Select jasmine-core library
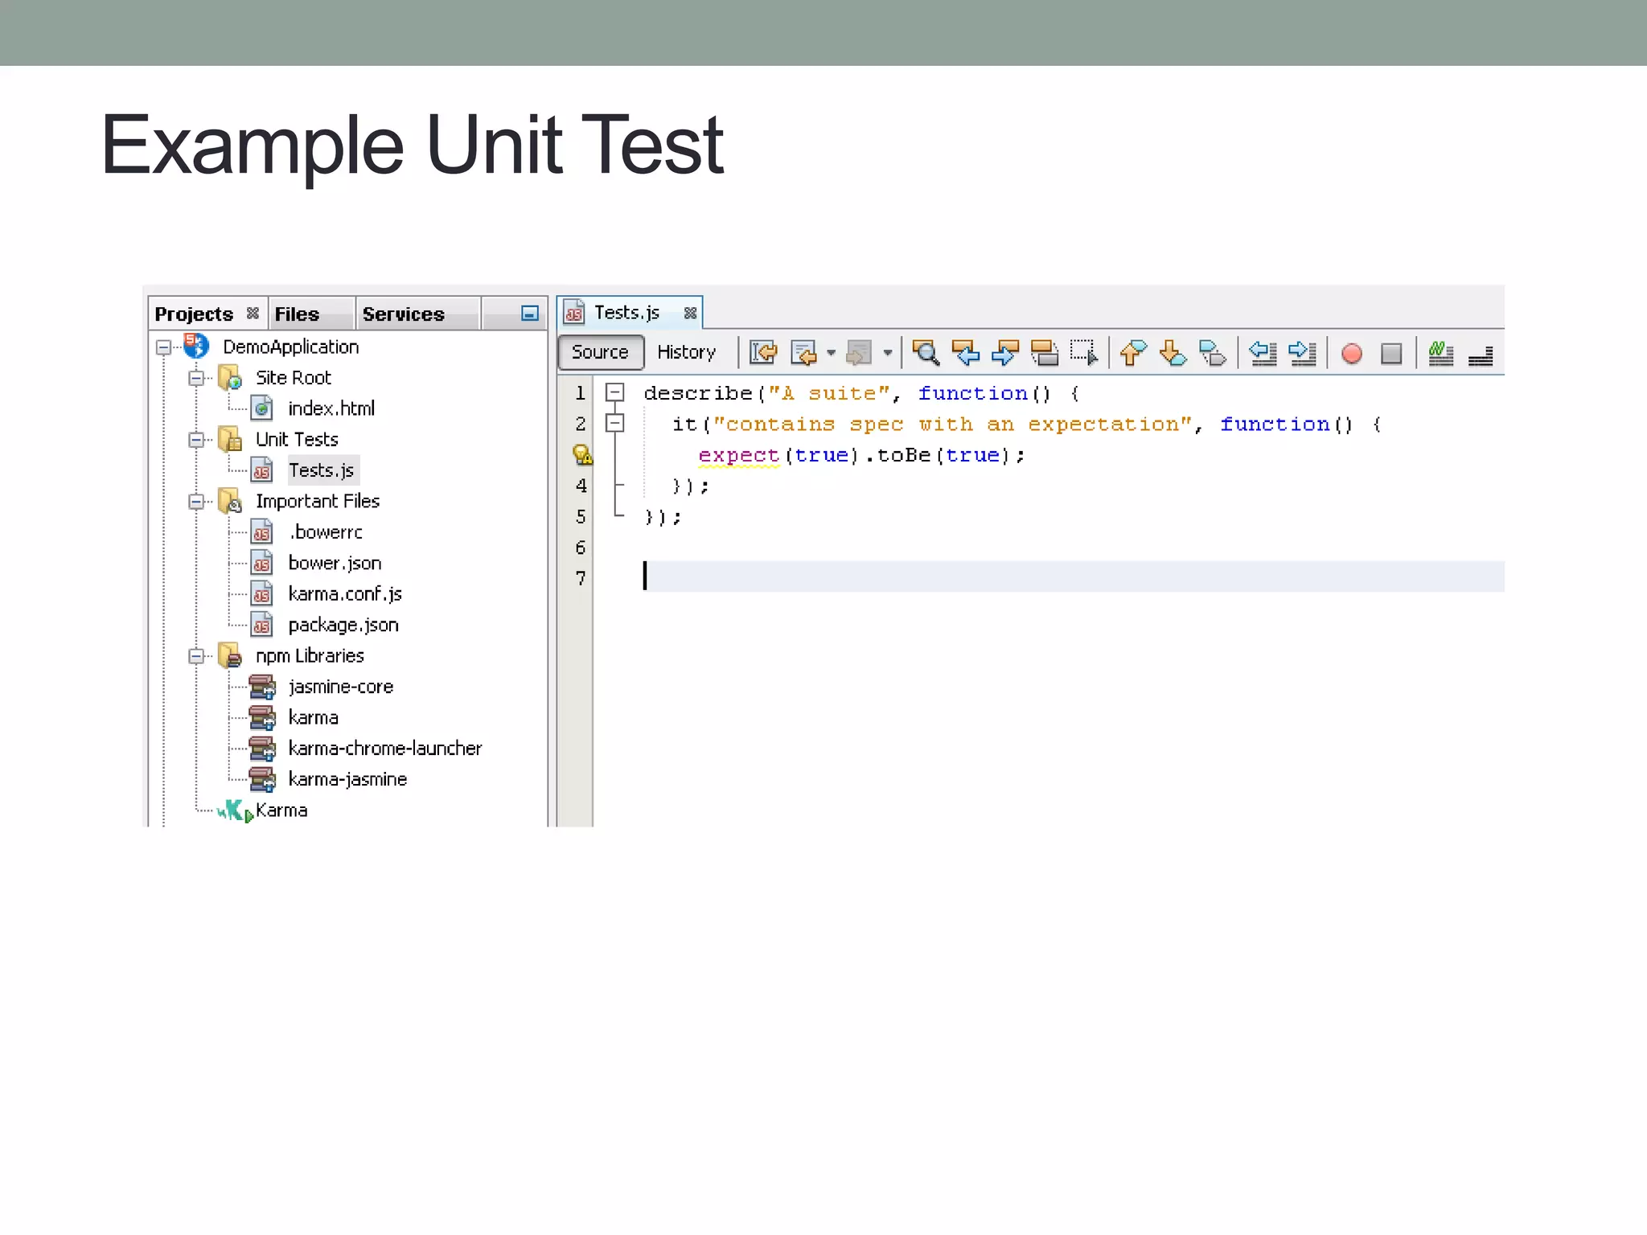Screen dimensions: 1647x1235 pos(341,687)
